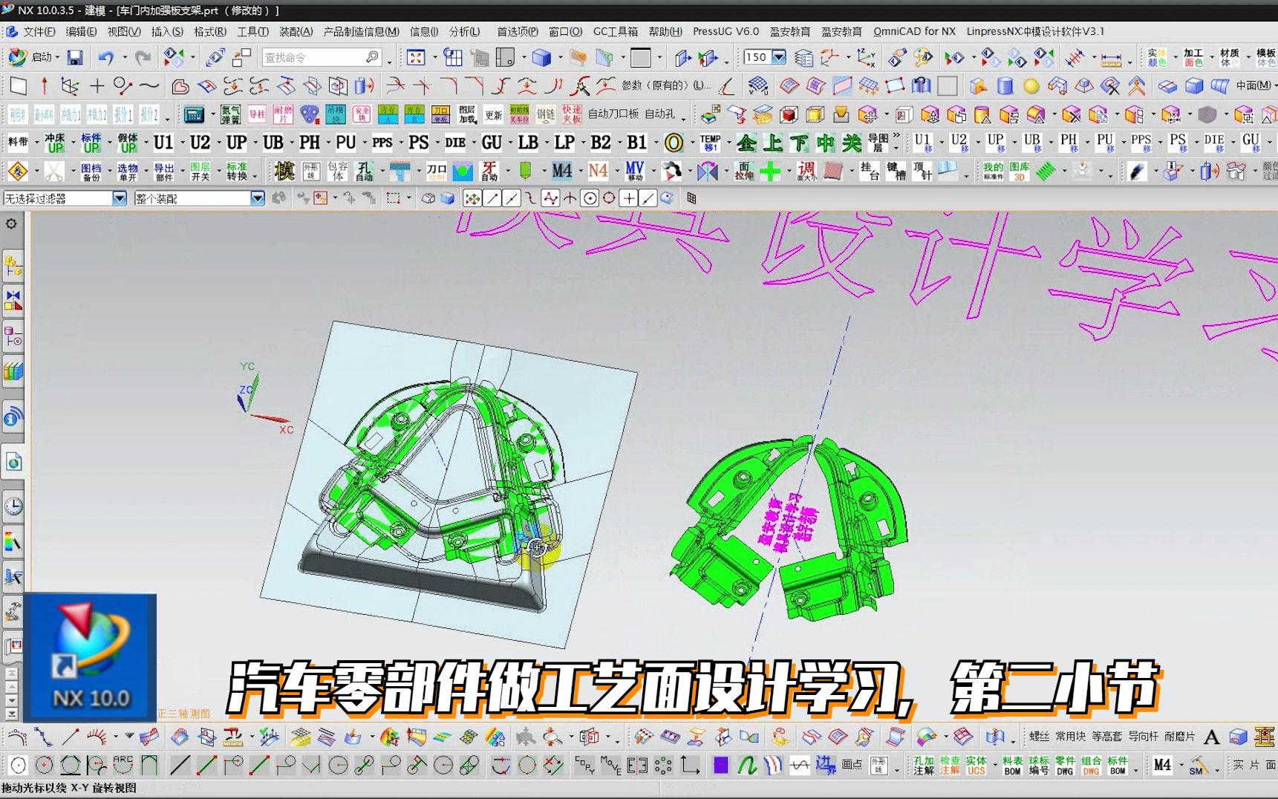Click the 更新 update icon
The width and height of the screenshot is (1278, 799).
(x=494, y=115)
